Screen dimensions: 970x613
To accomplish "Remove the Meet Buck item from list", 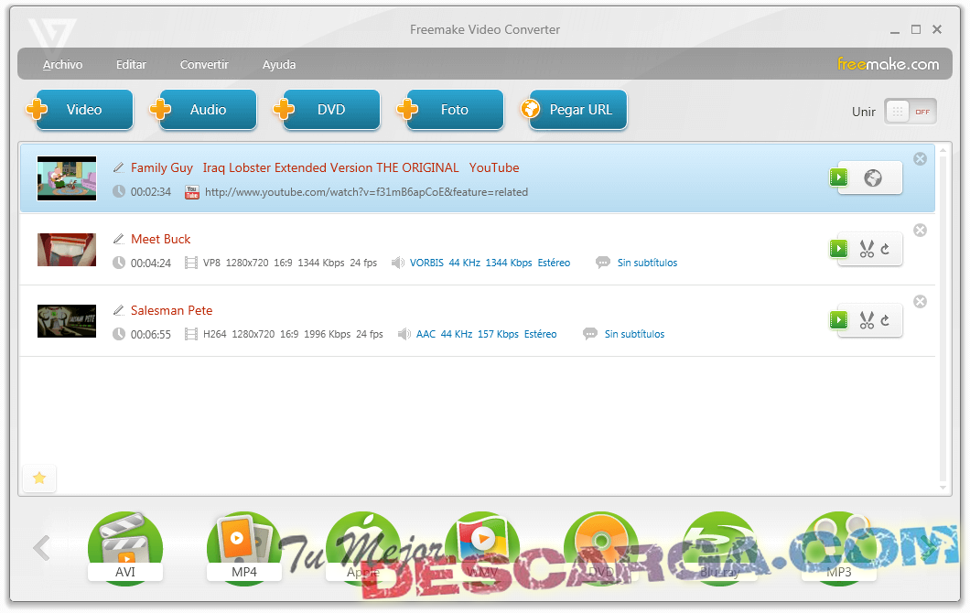I will click(x=921, y=231).
